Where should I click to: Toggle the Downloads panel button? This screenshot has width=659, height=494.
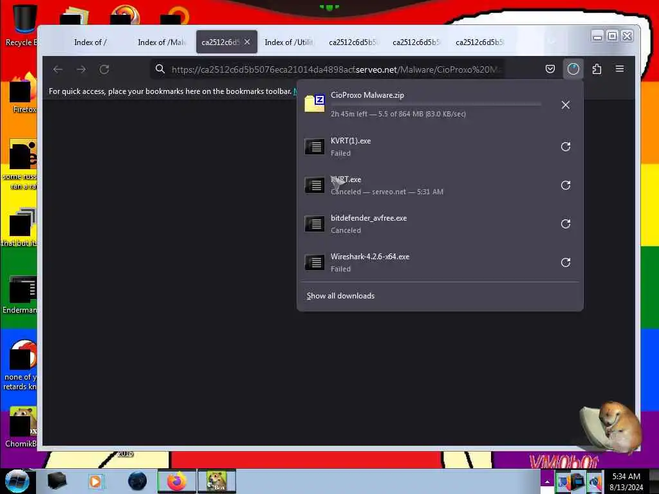click(573, 69)
